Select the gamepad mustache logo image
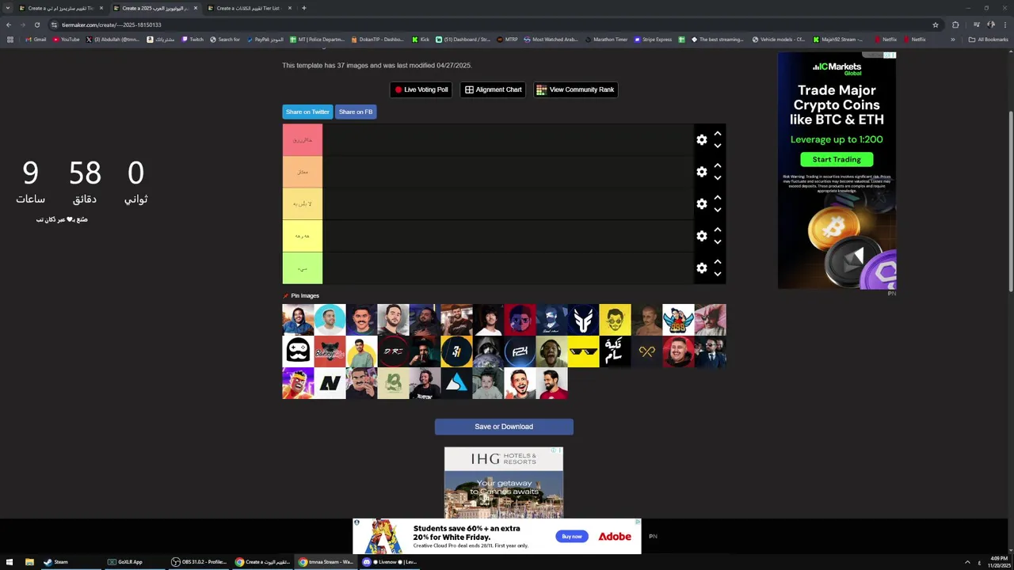This screenshot has height=570, width=1014. (298, 351)
